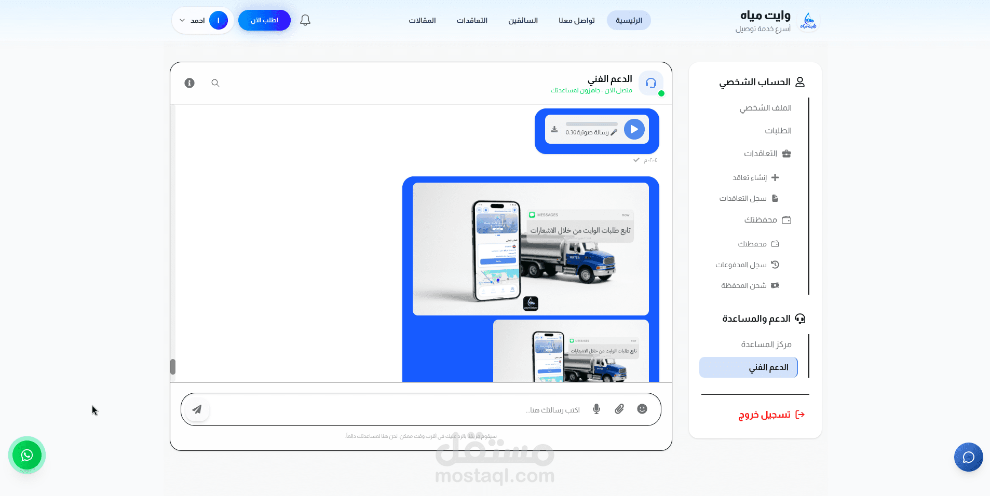Select الدعم الفني in sidebar

[x=749, y=367]
